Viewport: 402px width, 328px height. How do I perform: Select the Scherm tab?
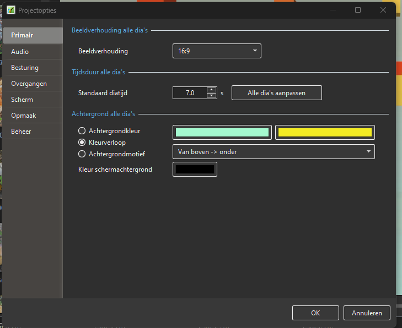pos(33,100)
